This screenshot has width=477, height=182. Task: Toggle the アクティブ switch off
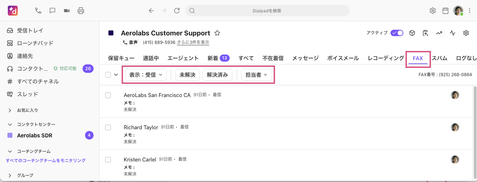tap(397, 33)
